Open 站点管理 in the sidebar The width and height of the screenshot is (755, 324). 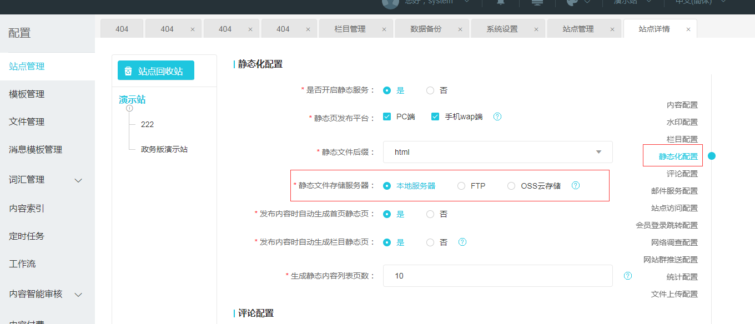[47, 67]
